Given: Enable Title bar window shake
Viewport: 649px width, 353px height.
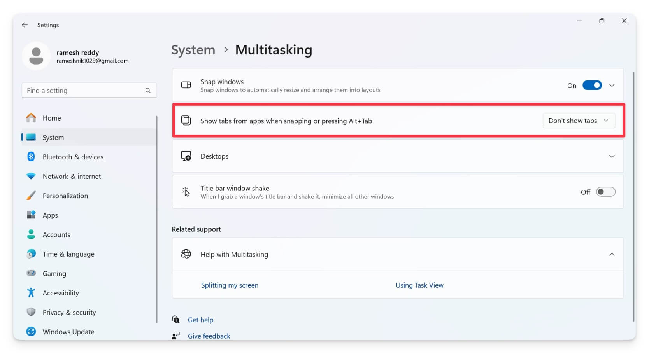Looking at the screenshot, I should click(x=605, y=192).
